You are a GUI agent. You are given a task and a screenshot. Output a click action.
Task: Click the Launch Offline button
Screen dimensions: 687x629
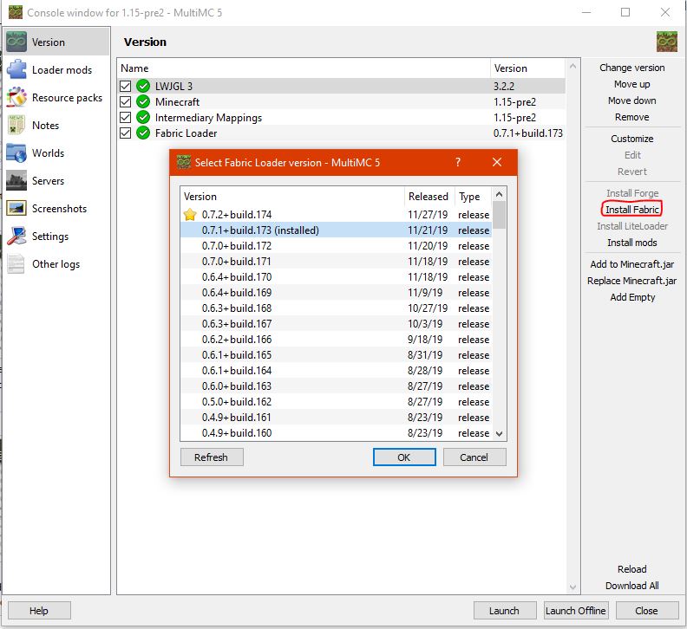pos(575,610)
